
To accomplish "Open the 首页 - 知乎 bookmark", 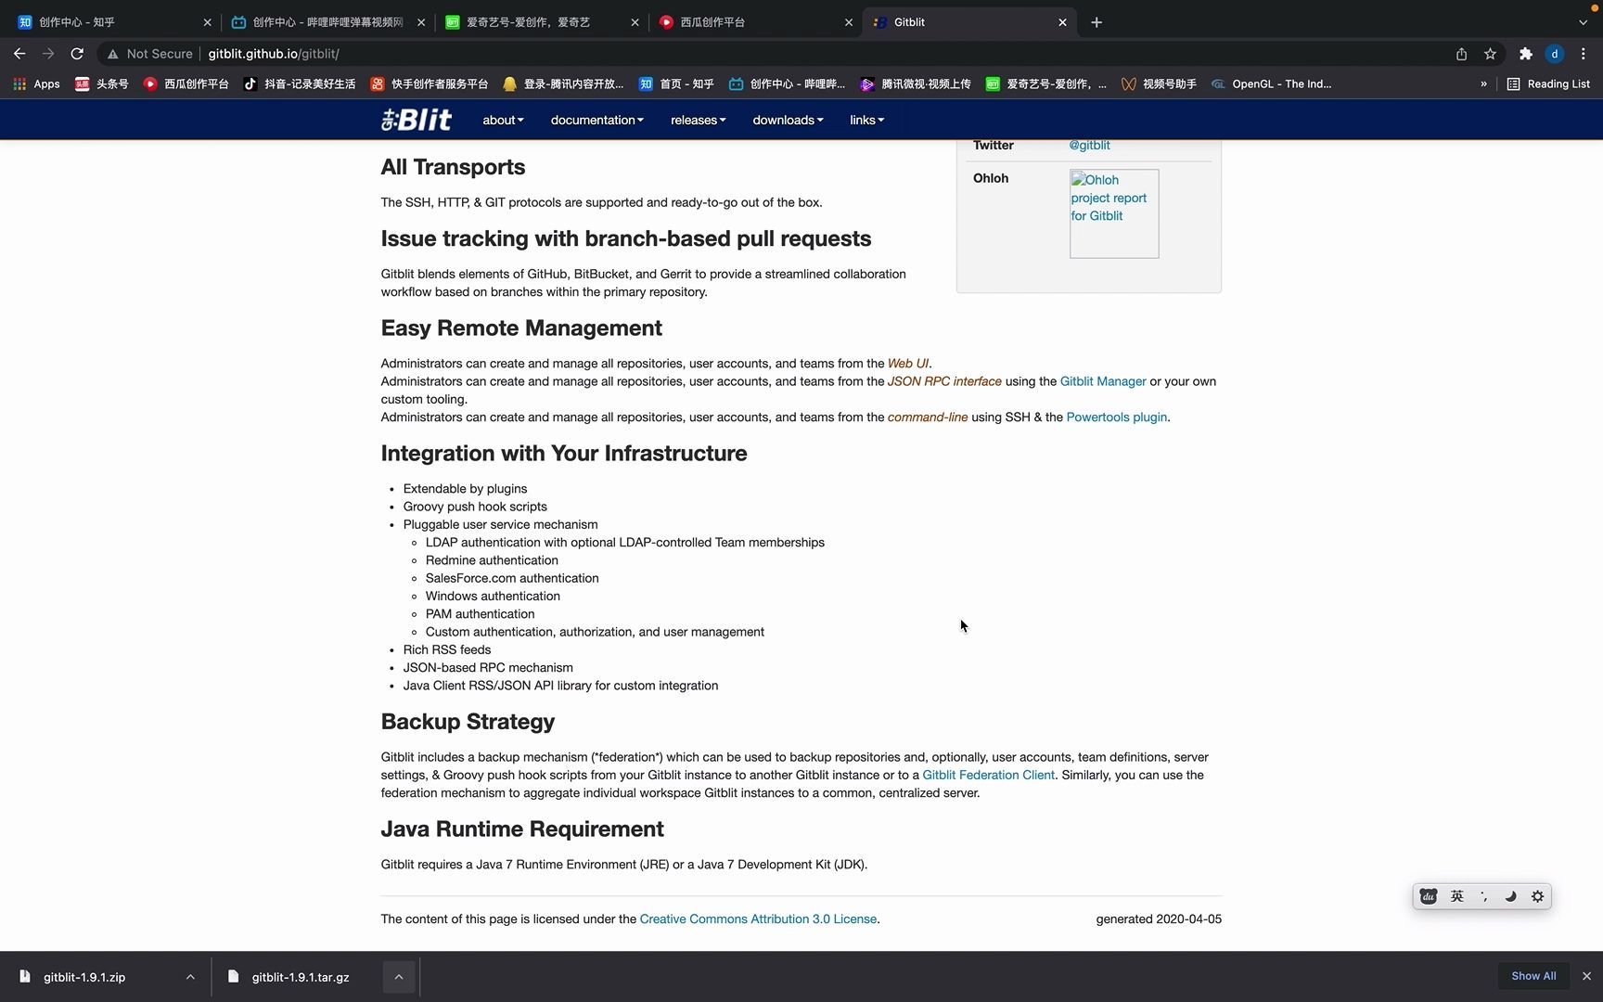I will 675,83.
